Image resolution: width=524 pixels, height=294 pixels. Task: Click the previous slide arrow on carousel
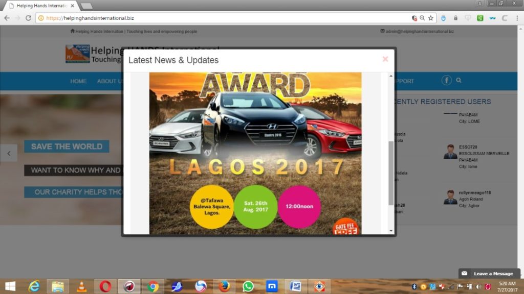pos(8,153)
